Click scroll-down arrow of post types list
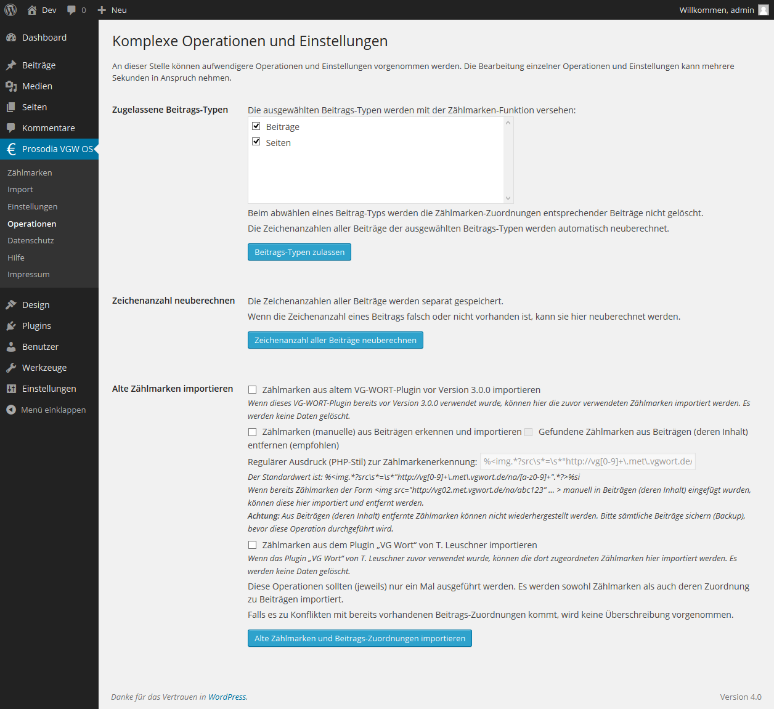The image size is (774, 709). pos(508,198)
